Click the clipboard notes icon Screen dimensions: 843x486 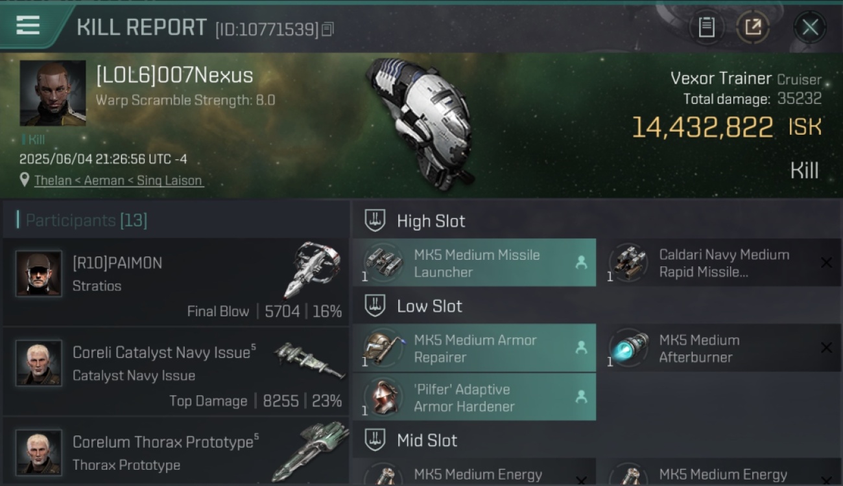pos(706,27)
